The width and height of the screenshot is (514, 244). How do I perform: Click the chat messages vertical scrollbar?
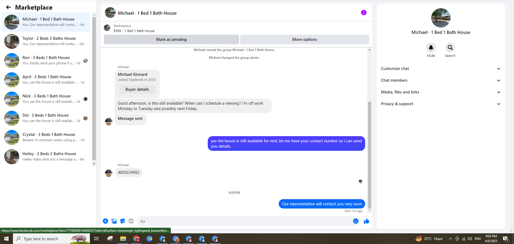[369, 155]
